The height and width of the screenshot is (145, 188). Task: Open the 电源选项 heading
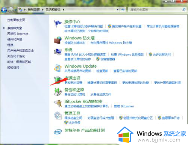point(72,78)
